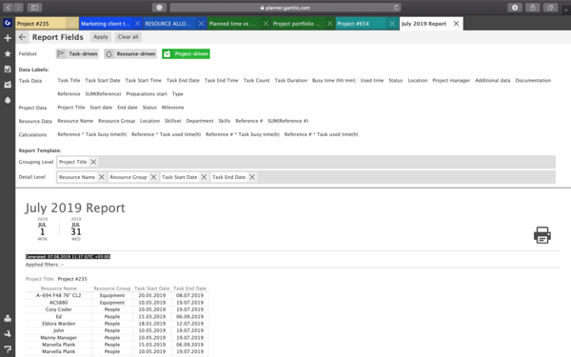Remove Resource Name from Detail Level
This screenshot has width=571, height=357.
pyautogui.click(x=102, y=177)
